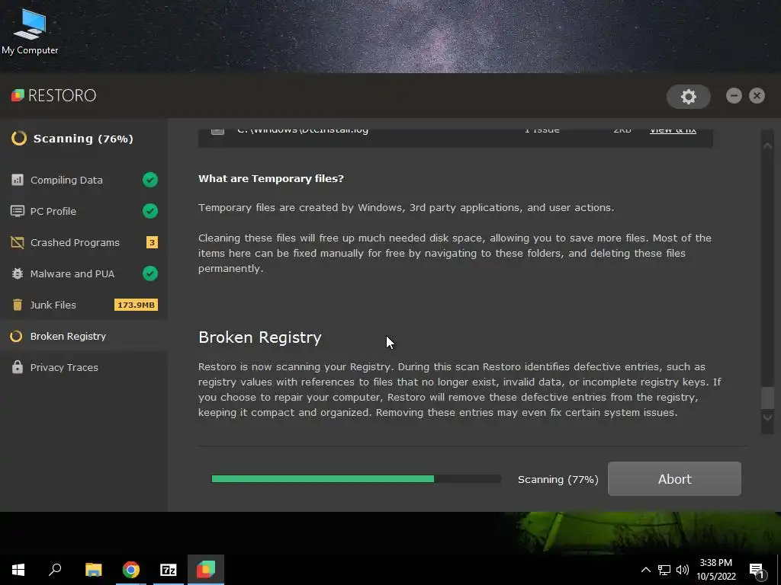Click green checkmark beside Malware and PUA
This screenshot has height=585, width=781.
(x=150, y=273)
